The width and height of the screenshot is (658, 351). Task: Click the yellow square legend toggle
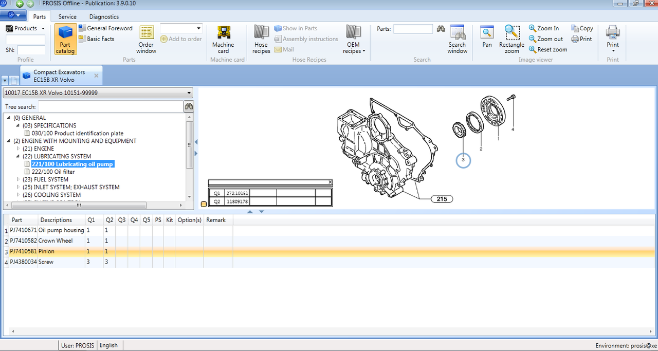coord(204,205)
